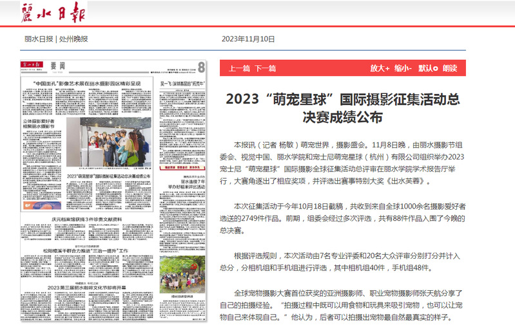The width and height of the screenshot is (515, 325).
Task: Open the 丽水日报 edition link
Action: point(39,39)
